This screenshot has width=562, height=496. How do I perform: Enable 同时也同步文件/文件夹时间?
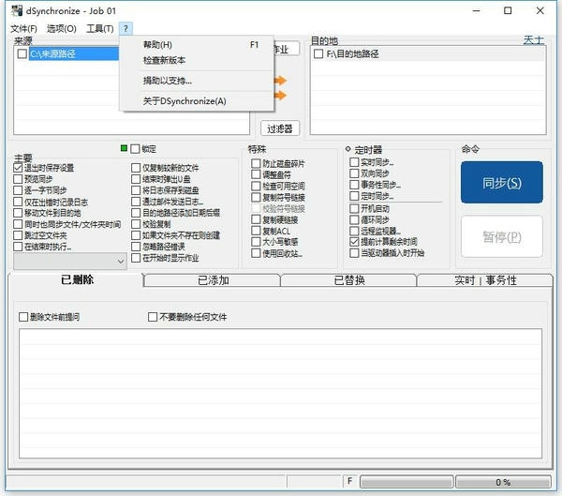(x=18, y=224)
